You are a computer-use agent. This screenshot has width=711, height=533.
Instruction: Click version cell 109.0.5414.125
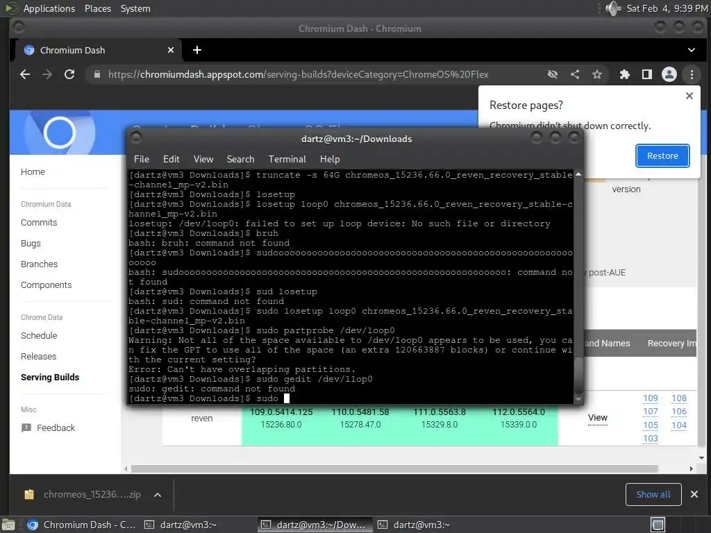pyautogui.click(x=281, y=412)
